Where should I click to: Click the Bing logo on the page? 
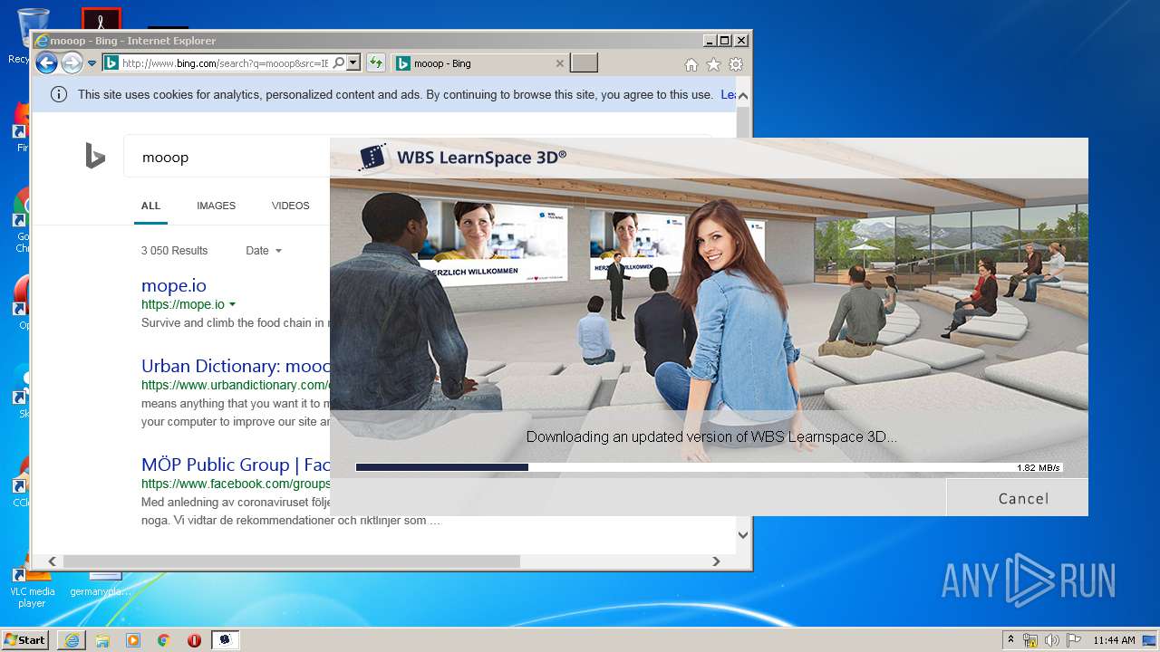coord(95,157)
